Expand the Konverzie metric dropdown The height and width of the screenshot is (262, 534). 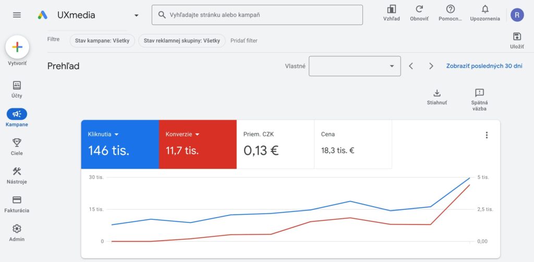coord(197,134)
